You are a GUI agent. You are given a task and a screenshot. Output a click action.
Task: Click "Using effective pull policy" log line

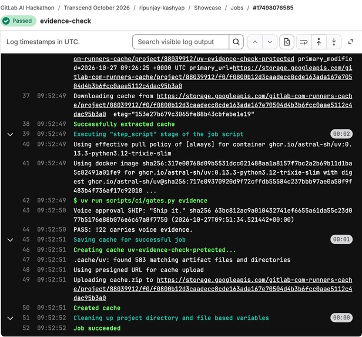point(213,149)
